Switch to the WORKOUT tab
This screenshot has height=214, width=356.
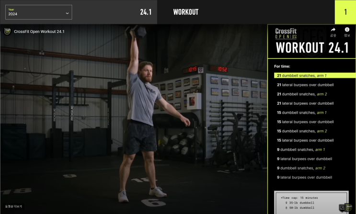(x=186, y=12)
